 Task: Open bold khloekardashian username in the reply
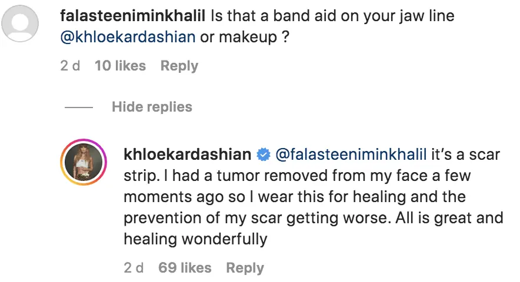(187, 155)
